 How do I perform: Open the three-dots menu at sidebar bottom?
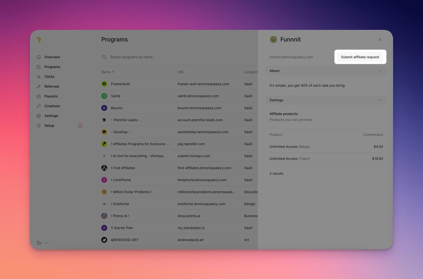(47, 243)
